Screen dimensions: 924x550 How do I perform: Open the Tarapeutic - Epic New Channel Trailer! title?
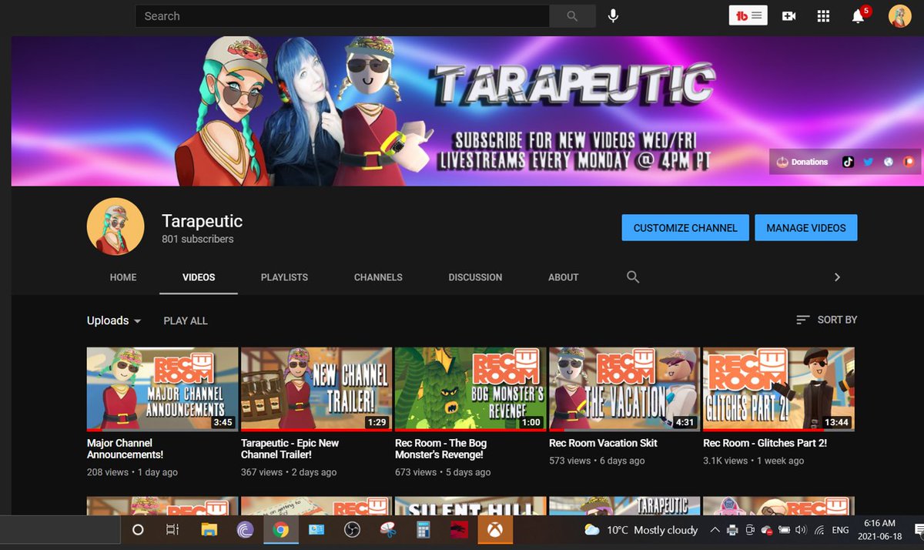click(x=290, y=449)
